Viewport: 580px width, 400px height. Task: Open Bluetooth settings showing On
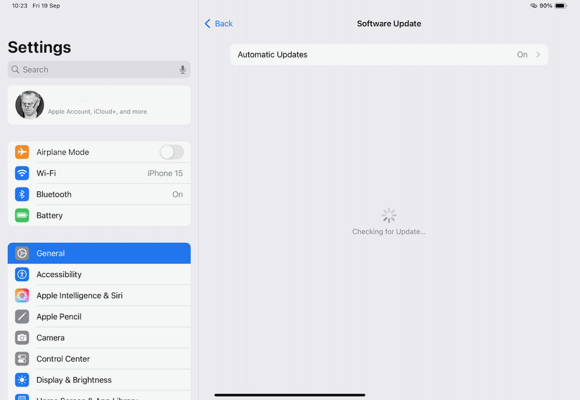pyautogui.click(x=99, y=194)
